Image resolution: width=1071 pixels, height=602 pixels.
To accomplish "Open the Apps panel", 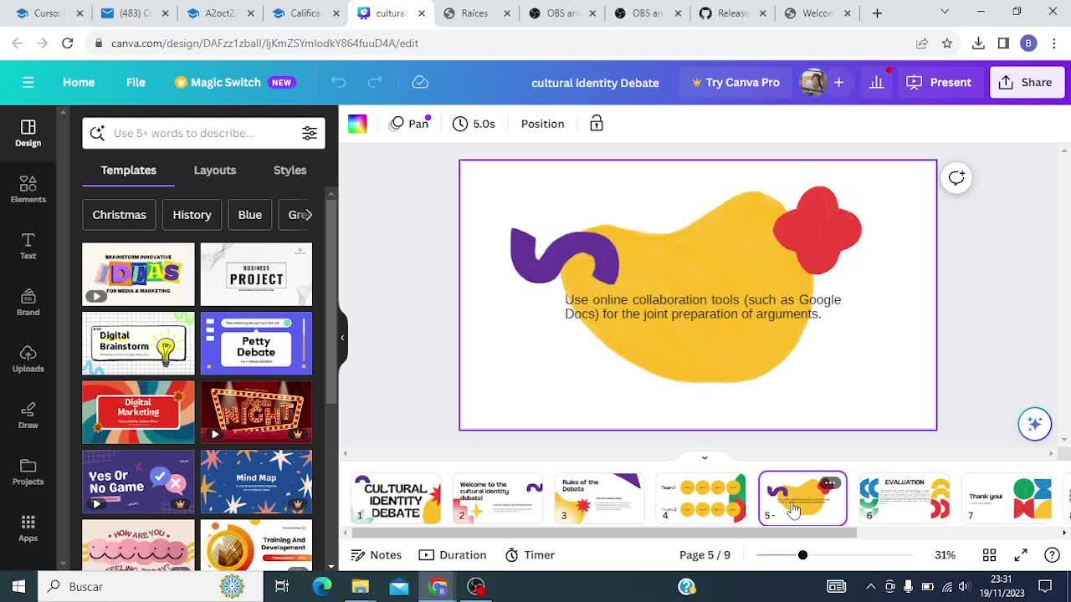I will point(28,528).
